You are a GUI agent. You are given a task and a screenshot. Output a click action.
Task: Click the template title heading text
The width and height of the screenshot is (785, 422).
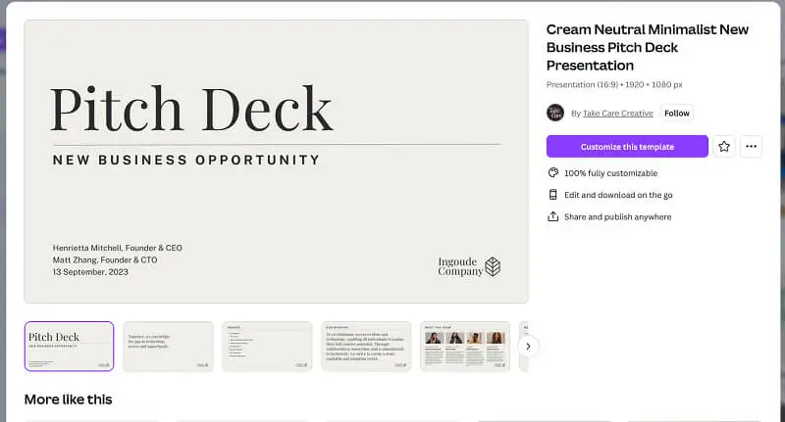click(648, 47)
